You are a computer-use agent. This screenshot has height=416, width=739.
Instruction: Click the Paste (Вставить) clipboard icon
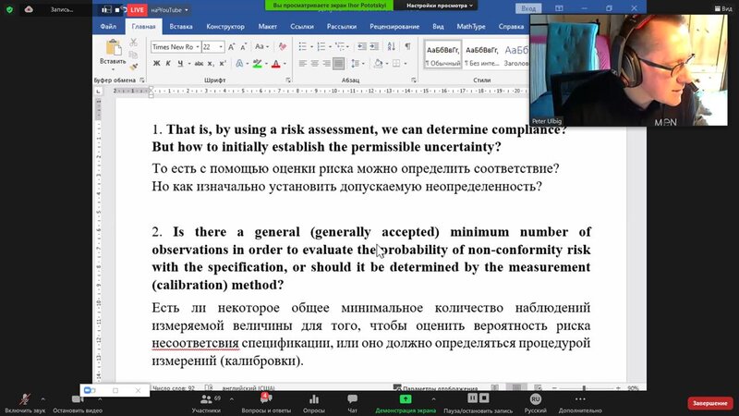click(113, 52)
